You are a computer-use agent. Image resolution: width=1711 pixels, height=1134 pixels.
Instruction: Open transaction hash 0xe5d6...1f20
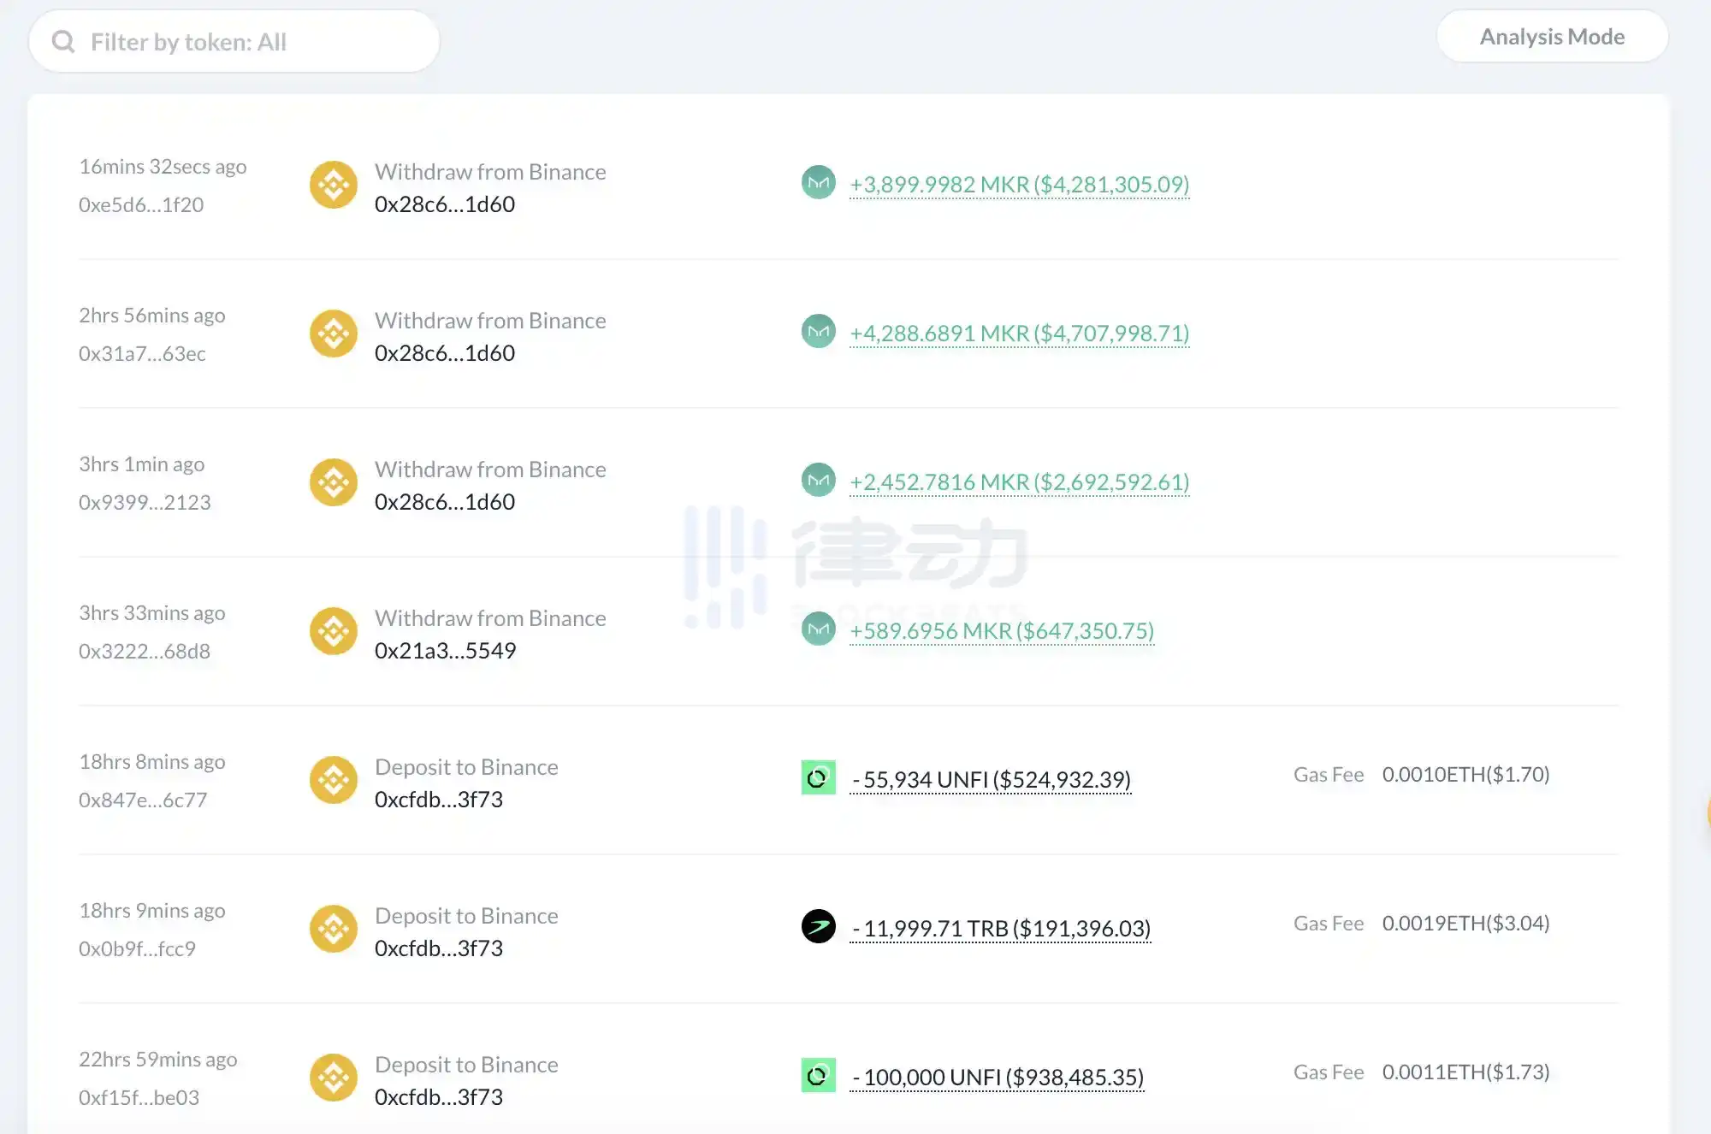[x=141, y=205]
